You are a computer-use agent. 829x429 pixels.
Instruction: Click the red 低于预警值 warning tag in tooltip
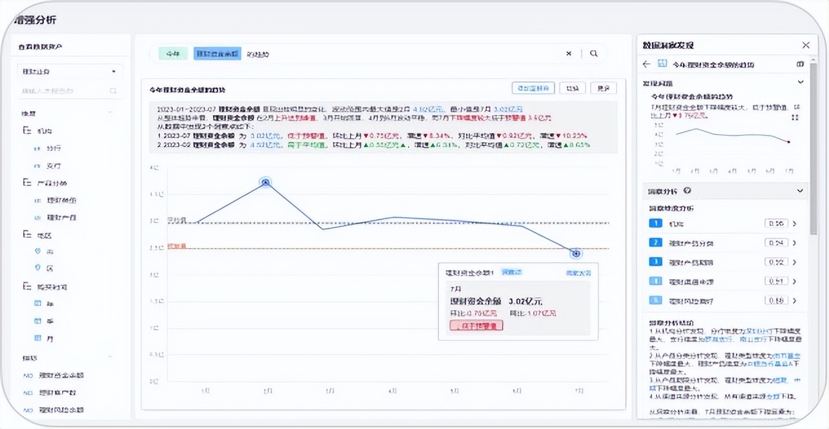[476, 324]
